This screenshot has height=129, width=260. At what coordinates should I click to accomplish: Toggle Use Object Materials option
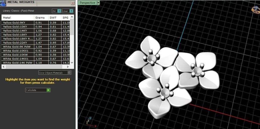click(x=55, y=73)
